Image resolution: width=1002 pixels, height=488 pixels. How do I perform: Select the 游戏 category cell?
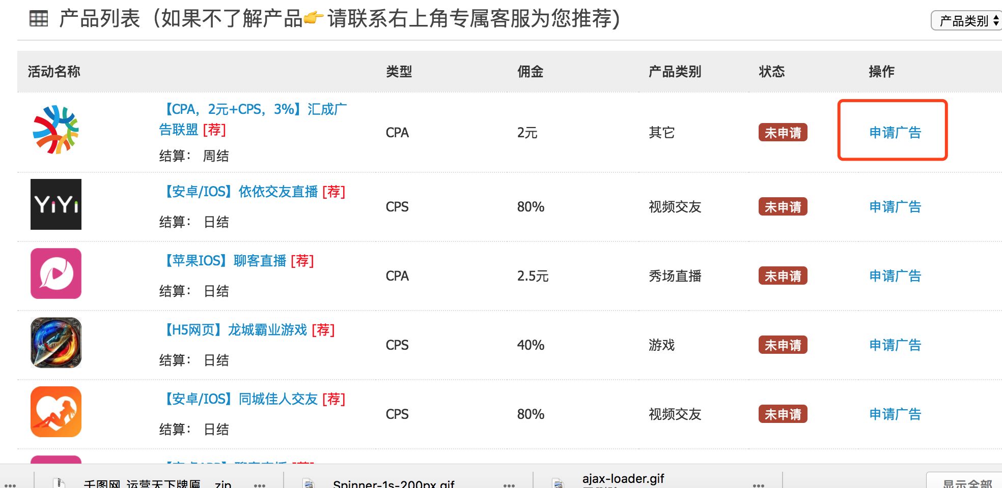[661, 345]
